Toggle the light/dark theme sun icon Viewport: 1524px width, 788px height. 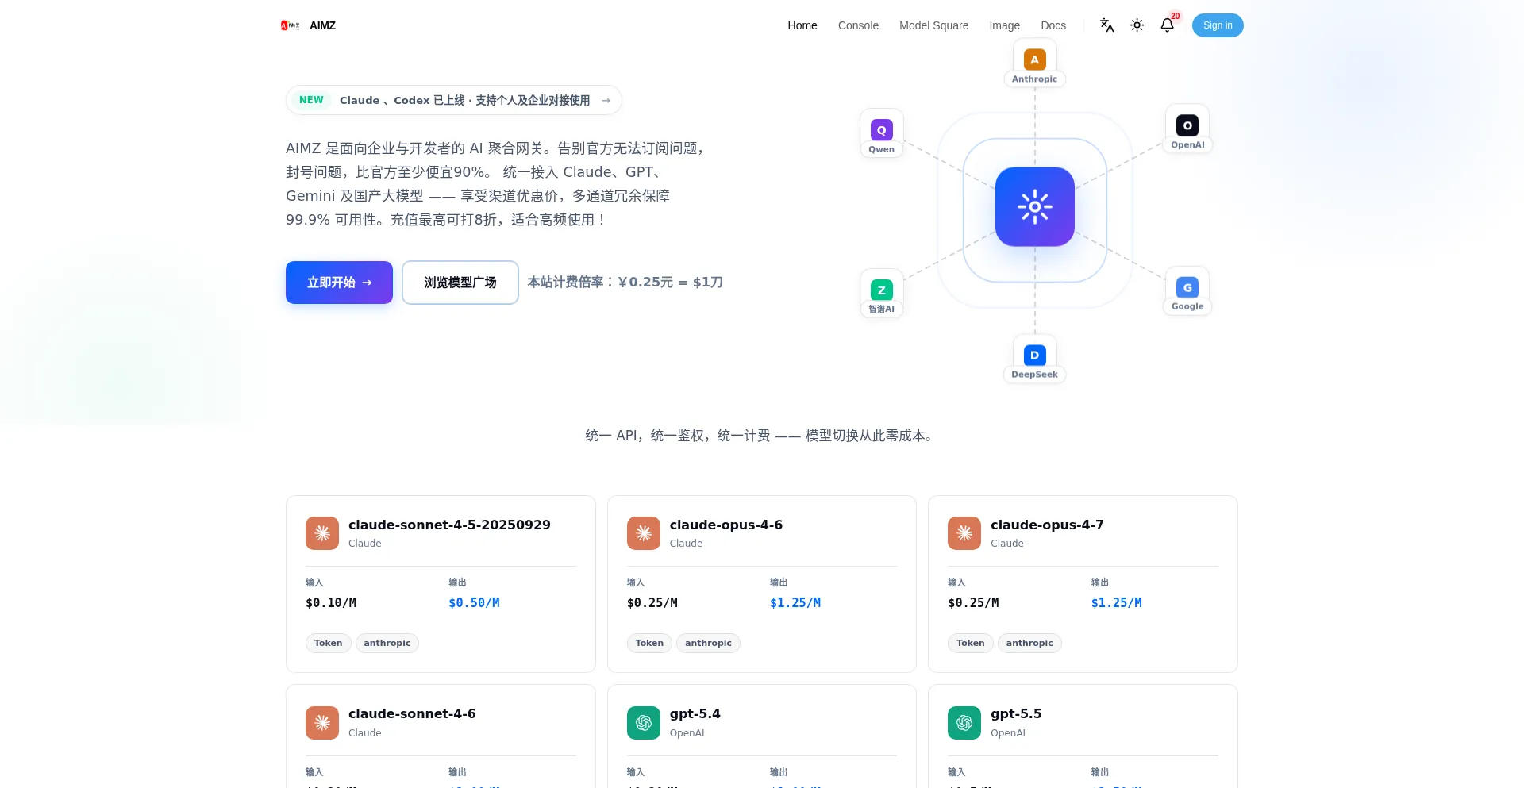1137,25
